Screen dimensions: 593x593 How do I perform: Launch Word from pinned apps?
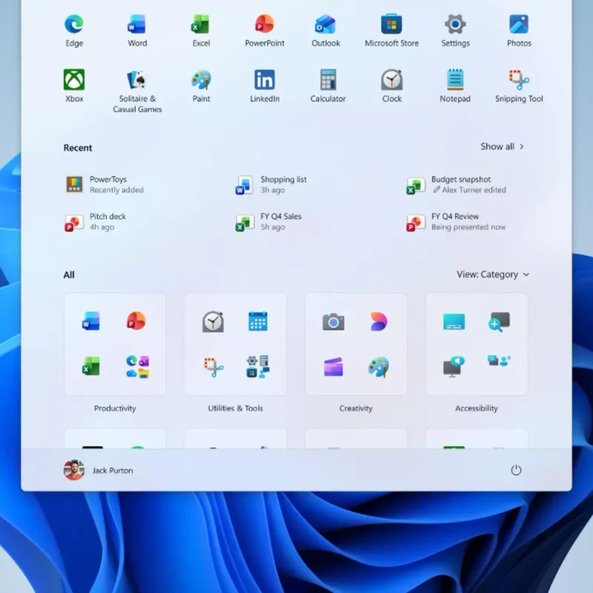[x=137, y=30]
